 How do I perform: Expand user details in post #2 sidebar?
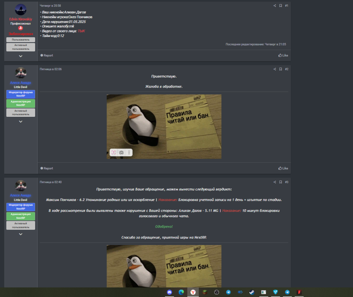(x=21, y=121)
